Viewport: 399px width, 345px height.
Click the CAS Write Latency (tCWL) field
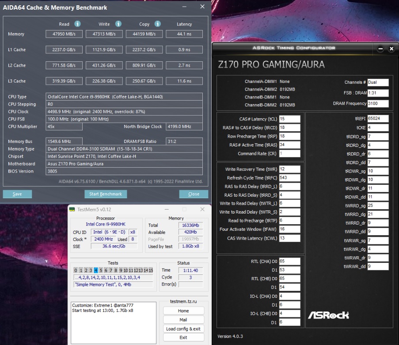click(289, 238)
